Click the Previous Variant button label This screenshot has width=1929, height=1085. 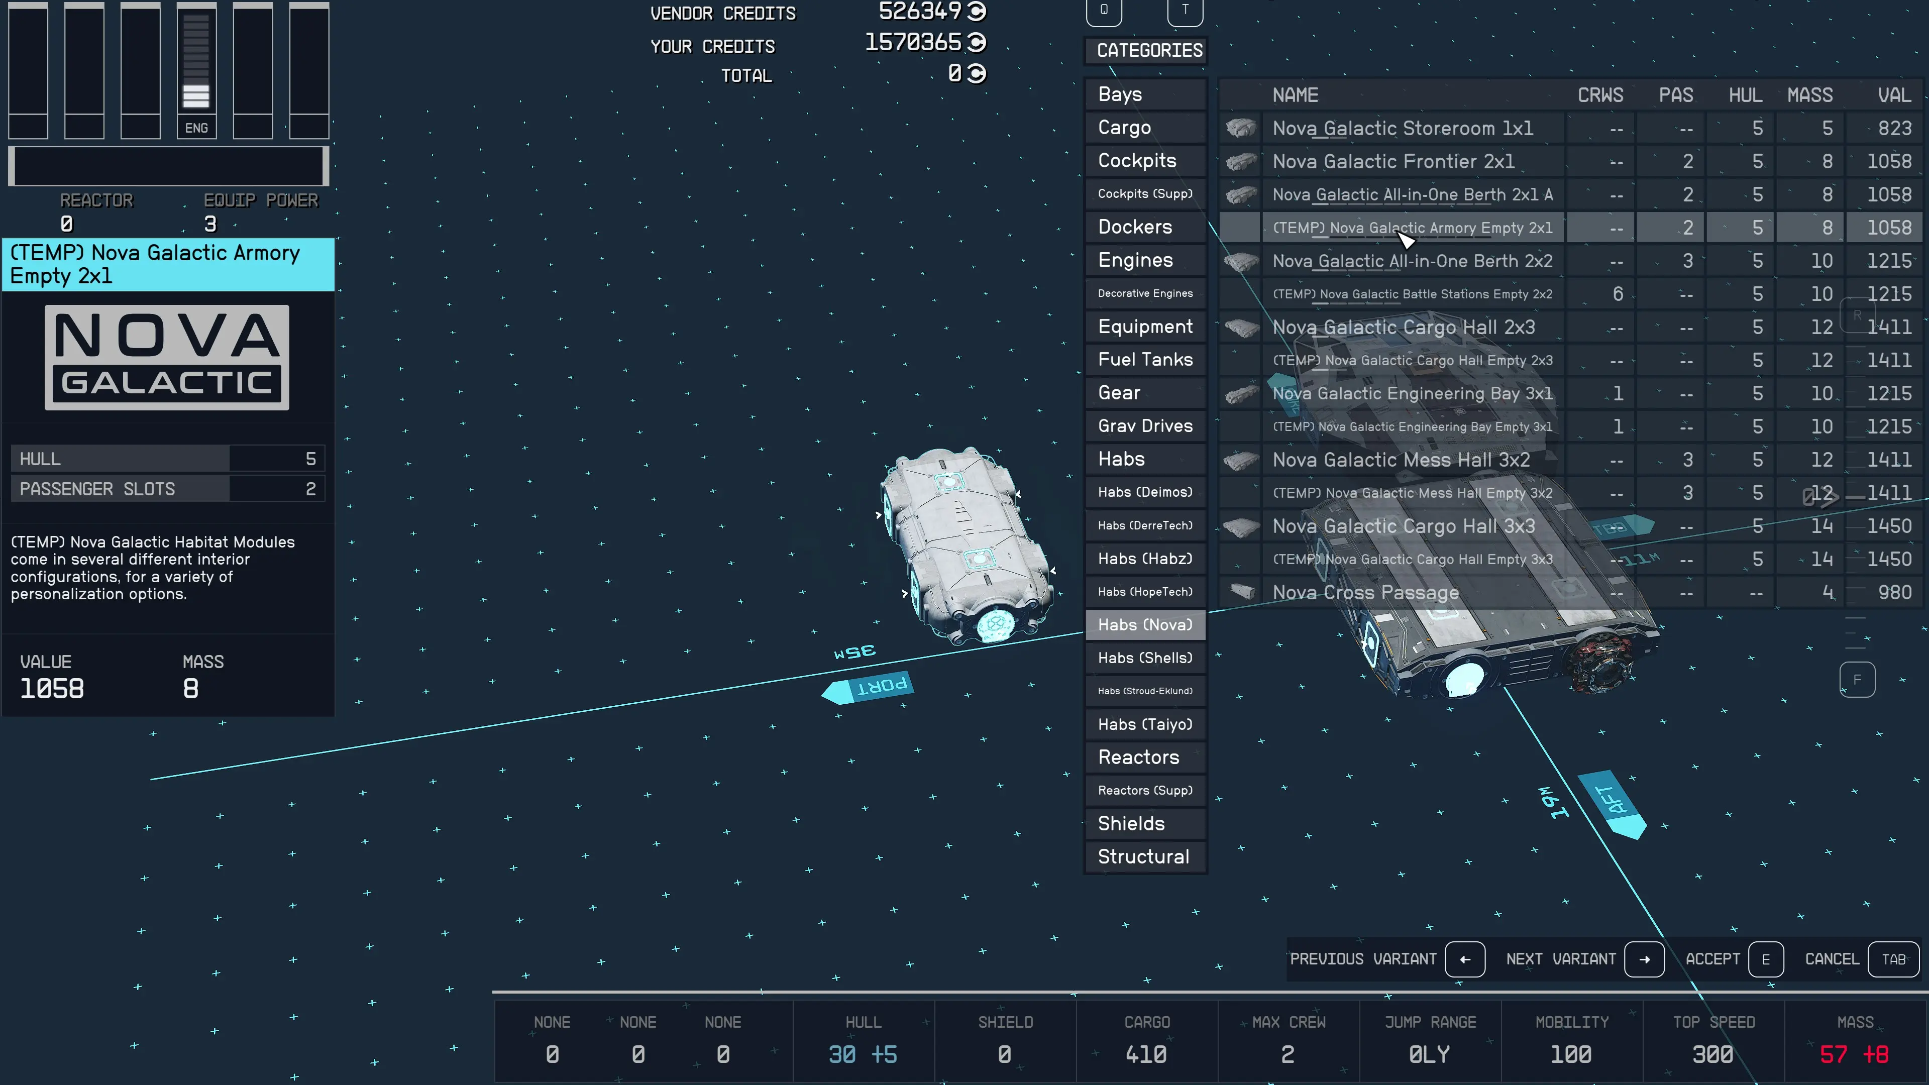tap(1364, 959)
